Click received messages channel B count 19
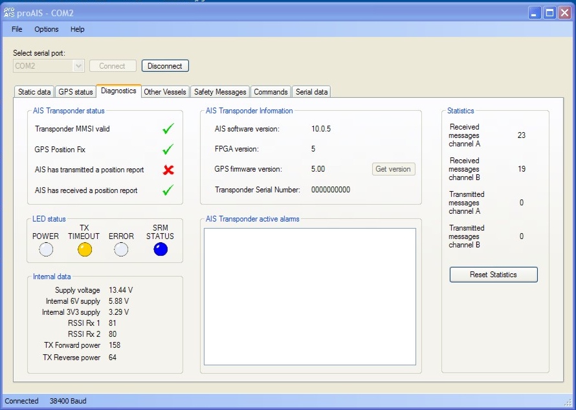This screenshot has width=576, height=410. (522, 169)
